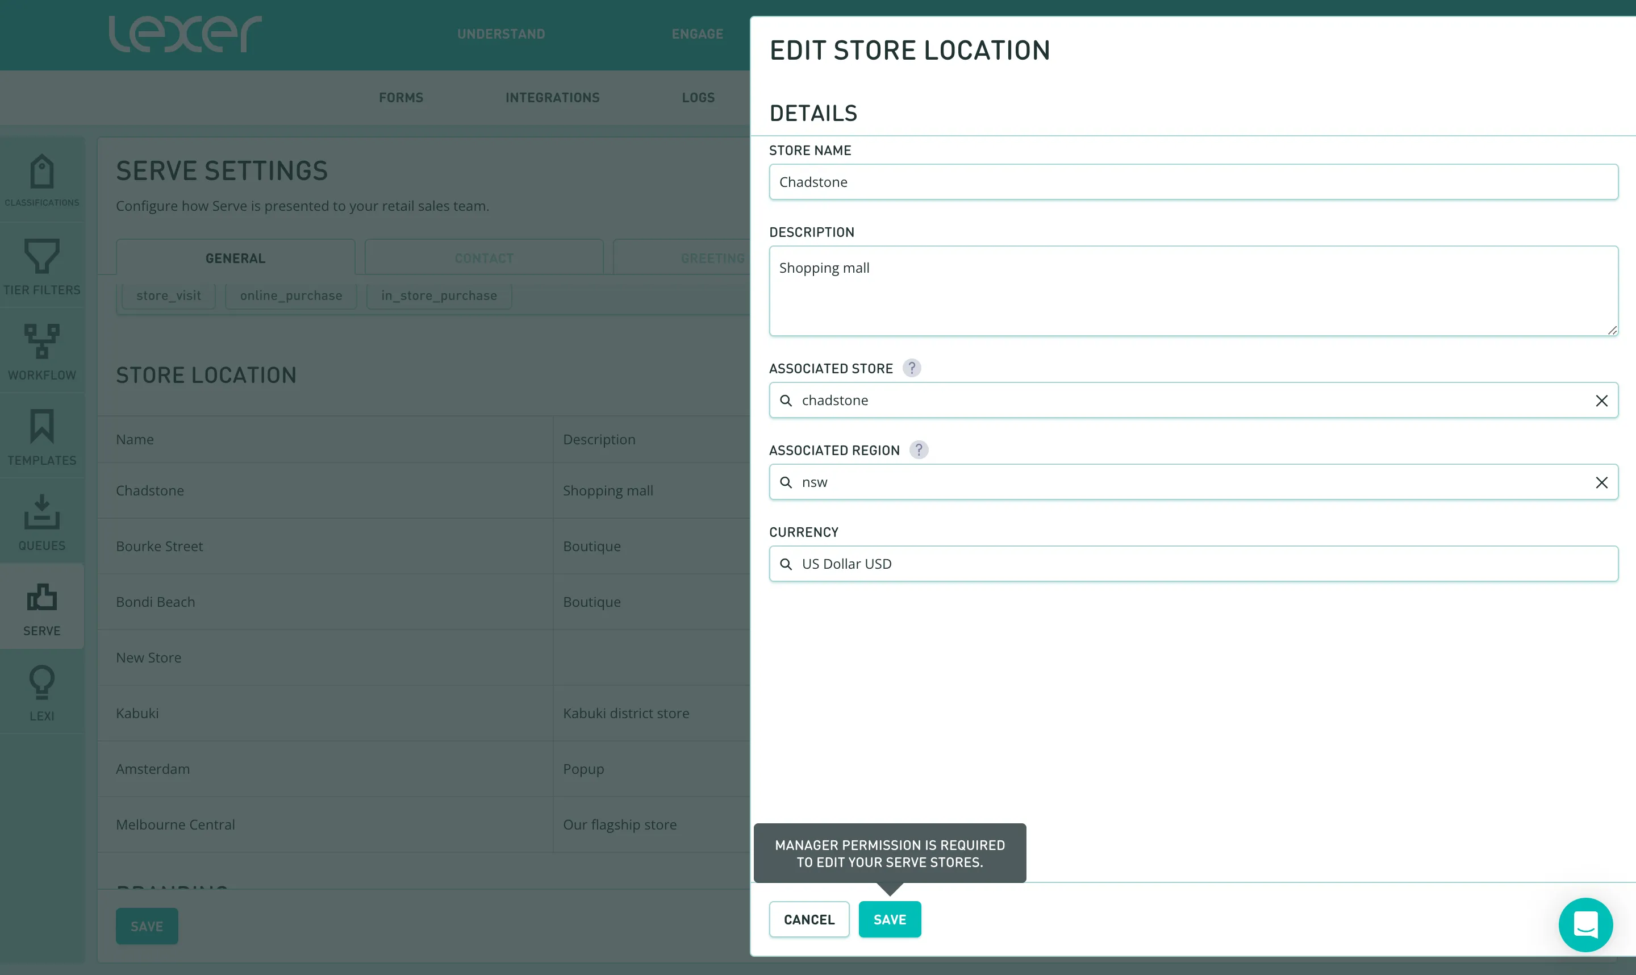Screen dimensions: 1636x975
Task: Clear the chadstone associated store value
Action: click(1601, 401)
